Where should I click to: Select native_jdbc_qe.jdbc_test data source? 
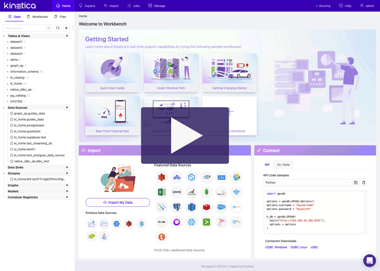point(31,161)
